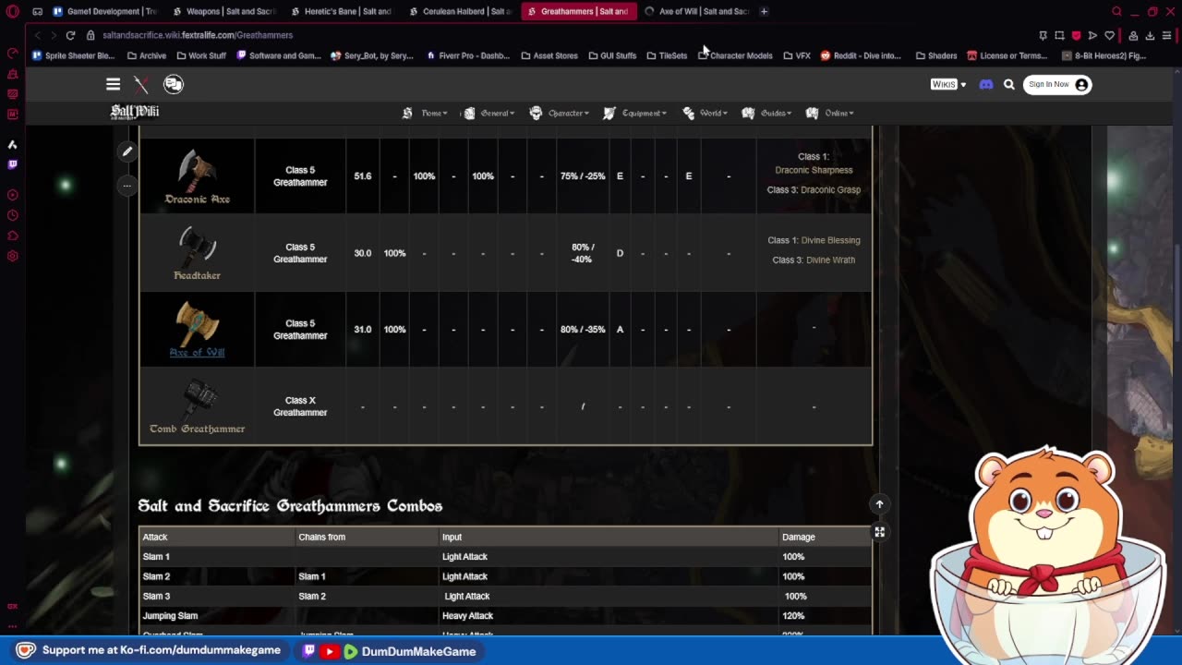Search tabs with the magnifier icon
Image resolution: width=1182 pixels, height=665 pixels.
[x=1116, y=11]
